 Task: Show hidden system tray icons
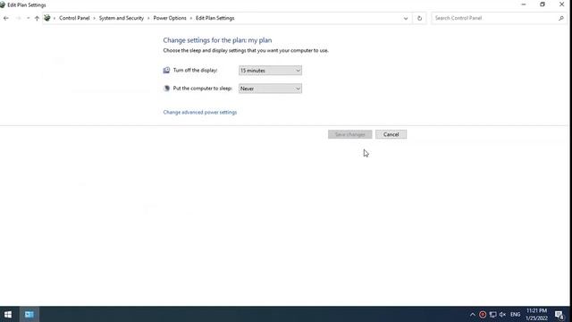point(473,314)
